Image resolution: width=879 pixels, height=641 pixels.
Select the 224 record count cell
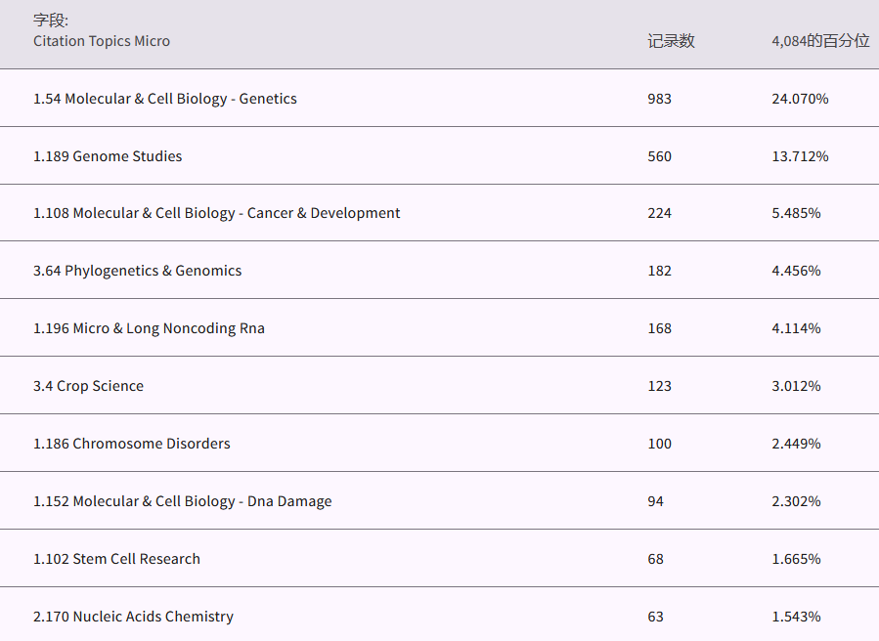click(x=659, y=213)
